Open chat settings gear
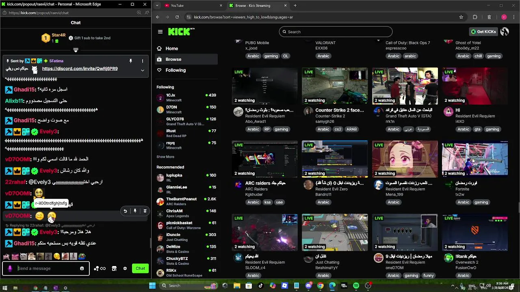520x292 pixels. point(125,268)
